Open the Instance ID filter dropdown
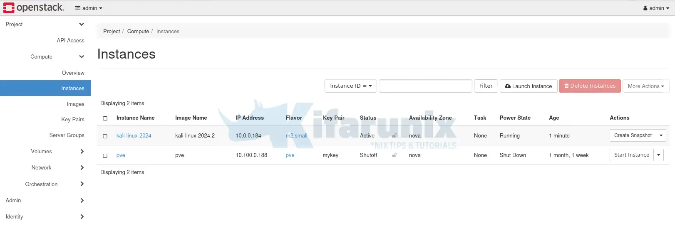The image size is (675, 248). click(350, 86)
